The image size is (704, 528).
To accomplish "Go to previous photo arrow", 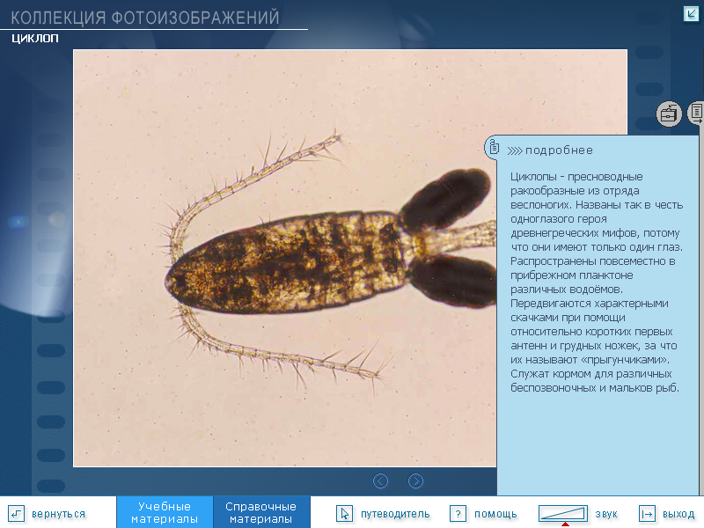I will [380, 480].
